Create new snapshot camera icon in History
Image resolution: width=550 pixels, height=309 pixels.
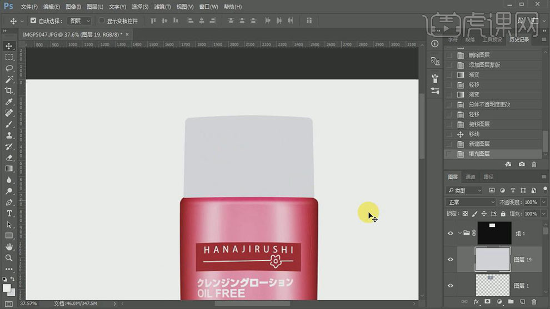click(x=522, y=164)
